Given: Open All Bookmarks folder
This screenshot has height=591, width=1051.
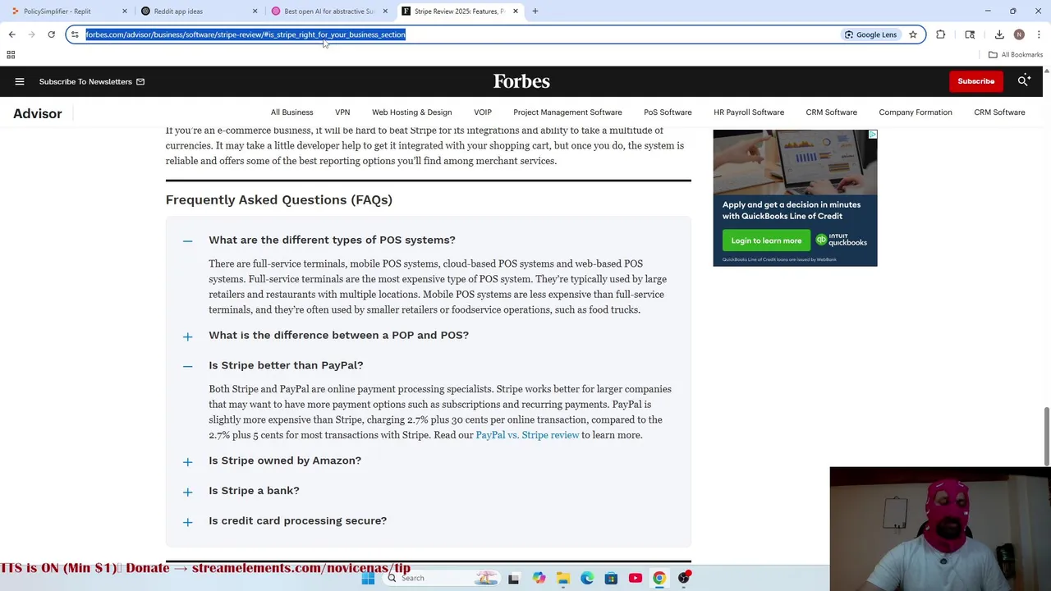Looking at the screenshot, I should (x=1016, y=55).
